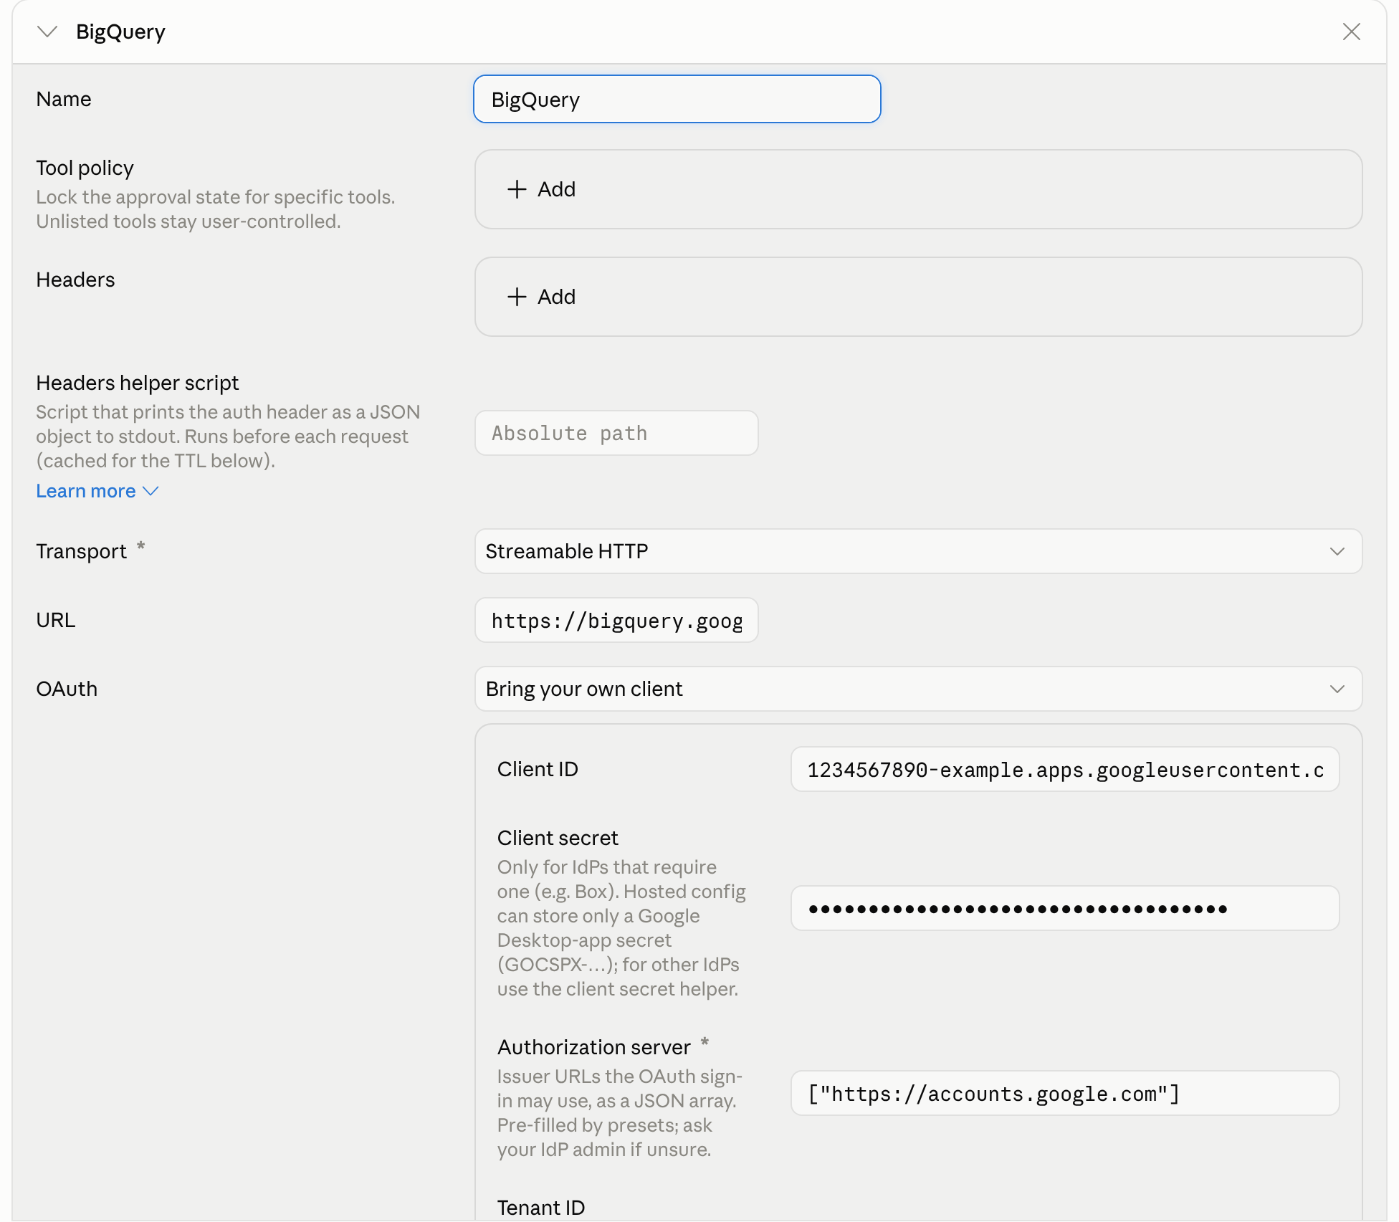1399x1222 pixels.
Task: Click the Name input field
Action: click(x=677, y=99)
